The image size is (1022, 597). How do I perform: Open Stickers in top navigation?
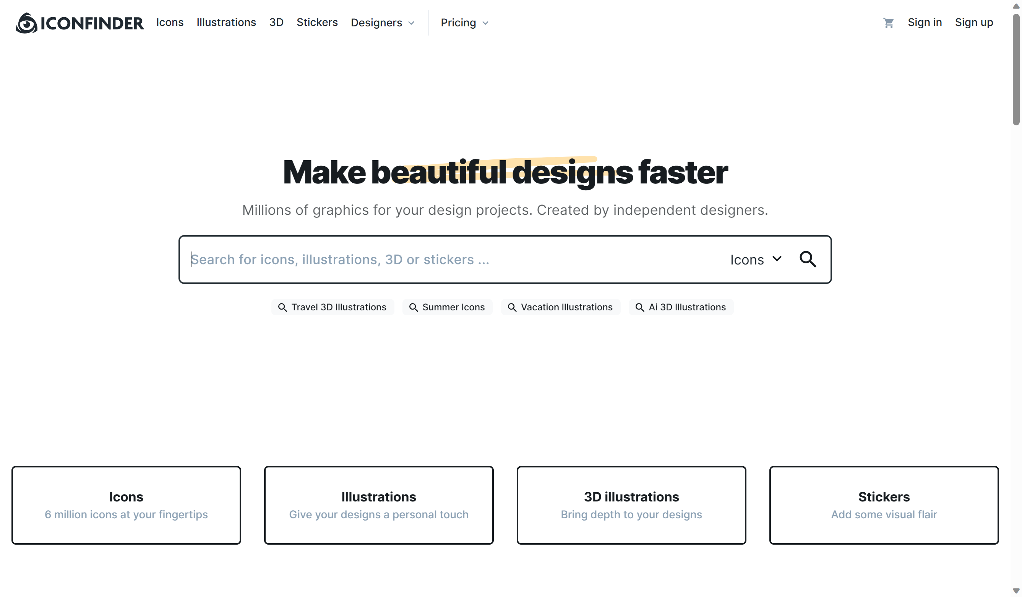(x=317, y=22)
